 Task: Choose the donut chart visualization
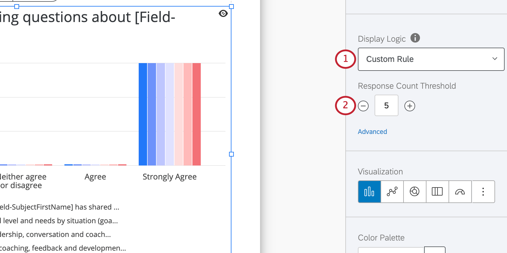tap(415, 192)
